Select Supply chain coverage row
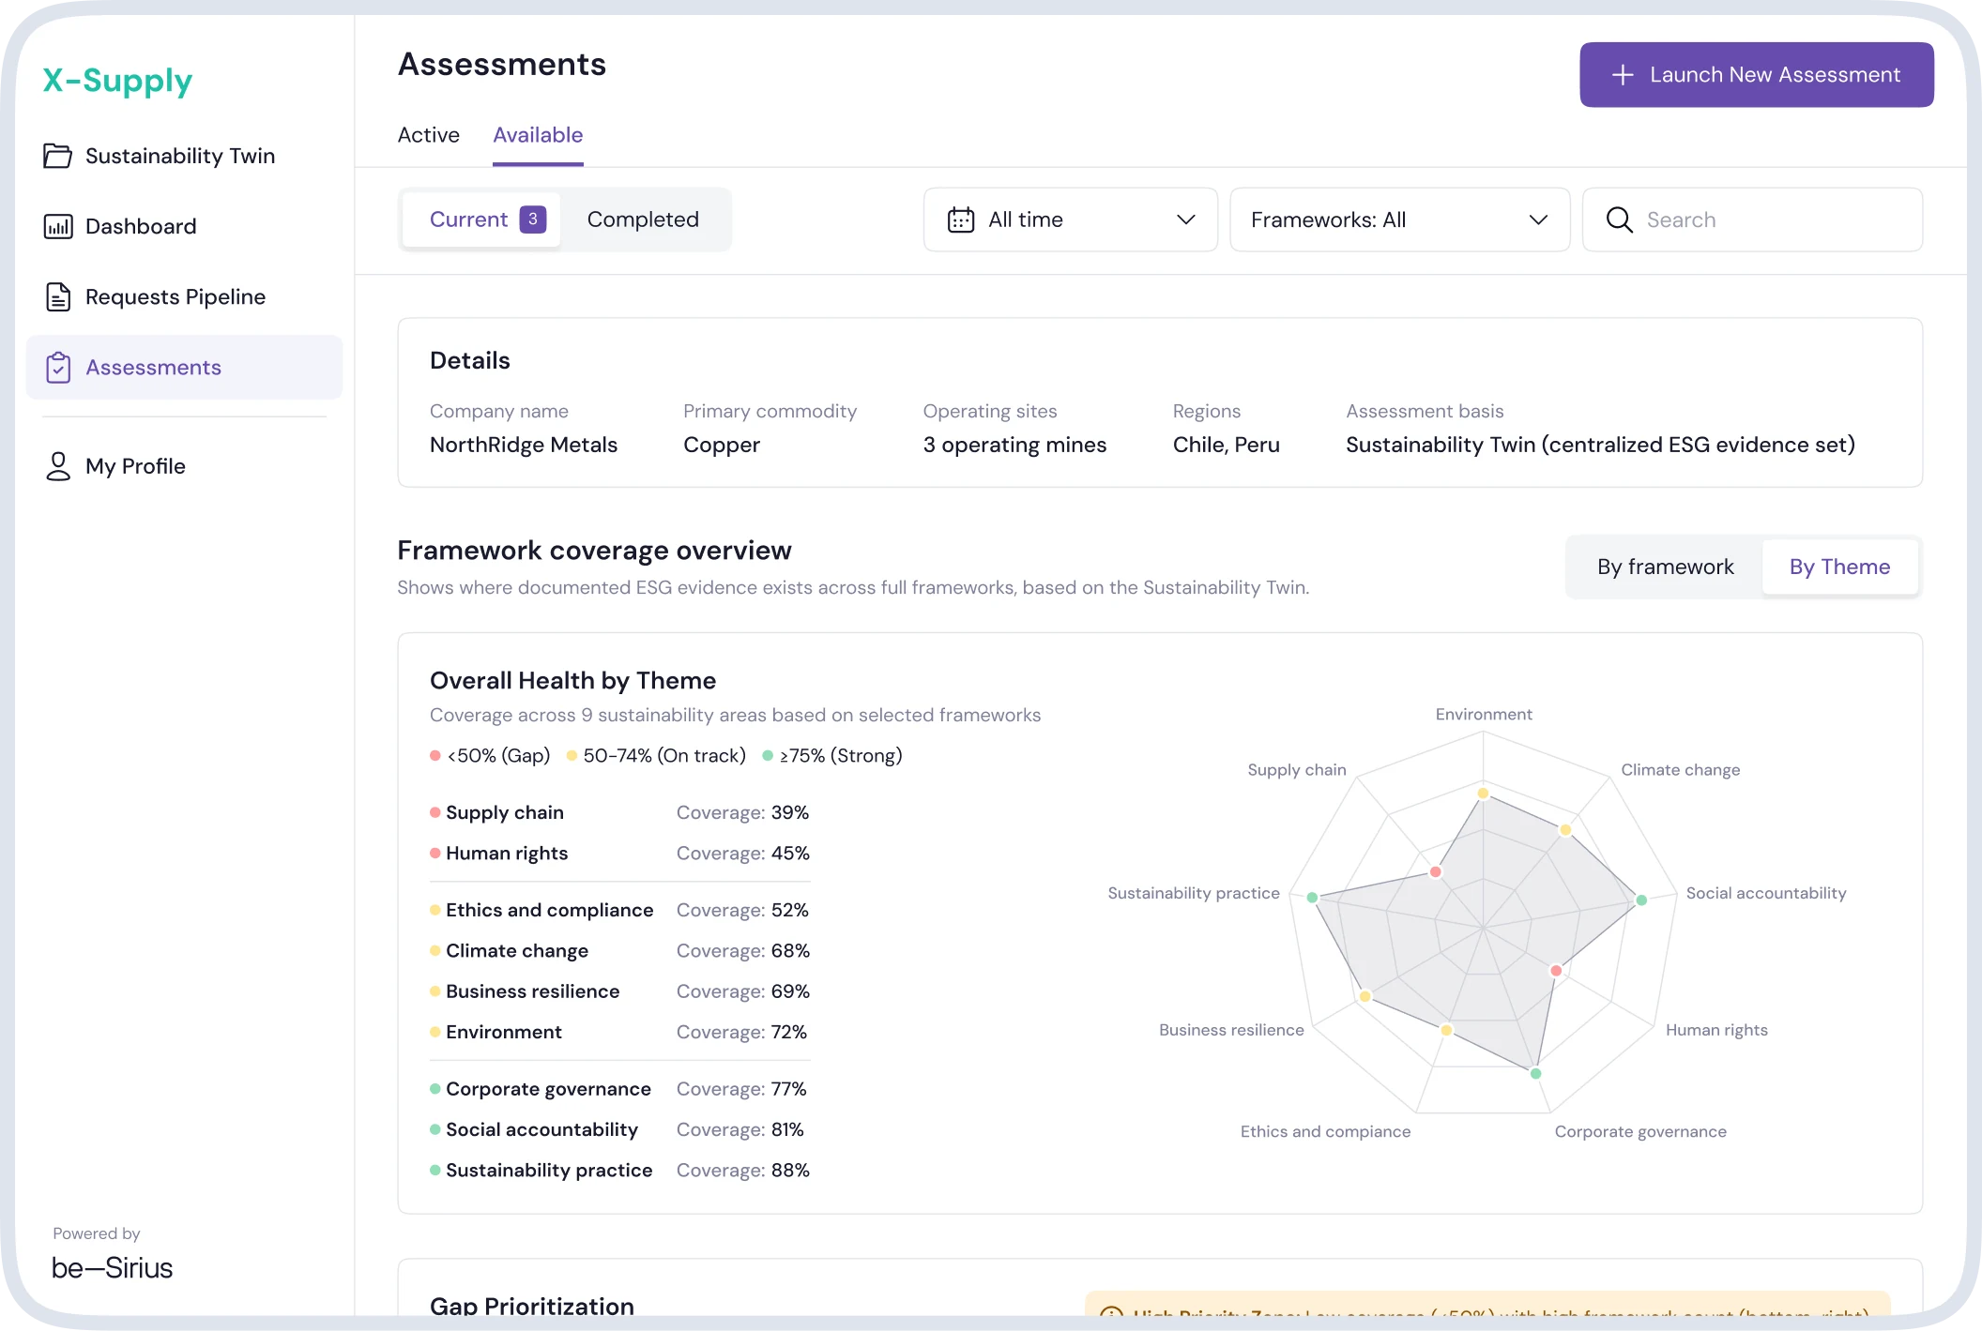The height and width of the screenshot is (1331, 1982). (x=619, y=812)
